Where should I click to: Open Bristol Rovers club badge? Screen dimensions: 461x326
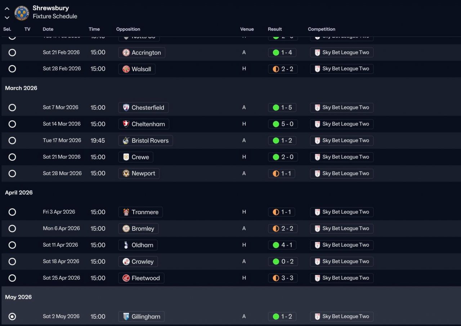click(x=126, y=141)
